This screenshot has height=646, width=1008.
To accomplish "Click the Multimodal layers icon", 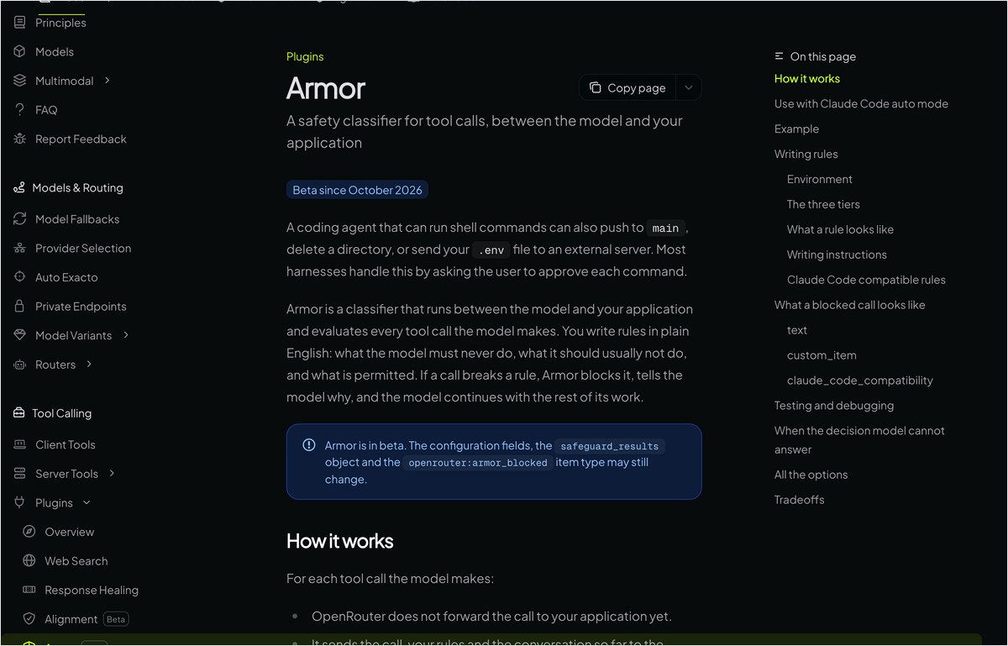I will (x=20, y=81).
